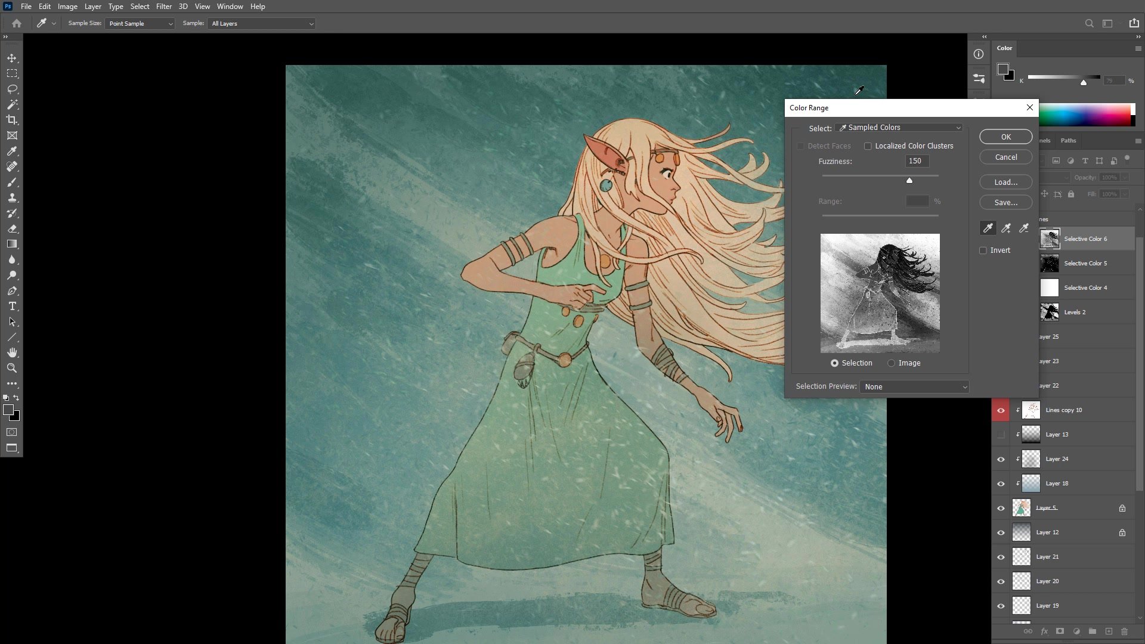Open the Filter menu
This screenshot has height=644, width=1145.
[x=163, y=7]
